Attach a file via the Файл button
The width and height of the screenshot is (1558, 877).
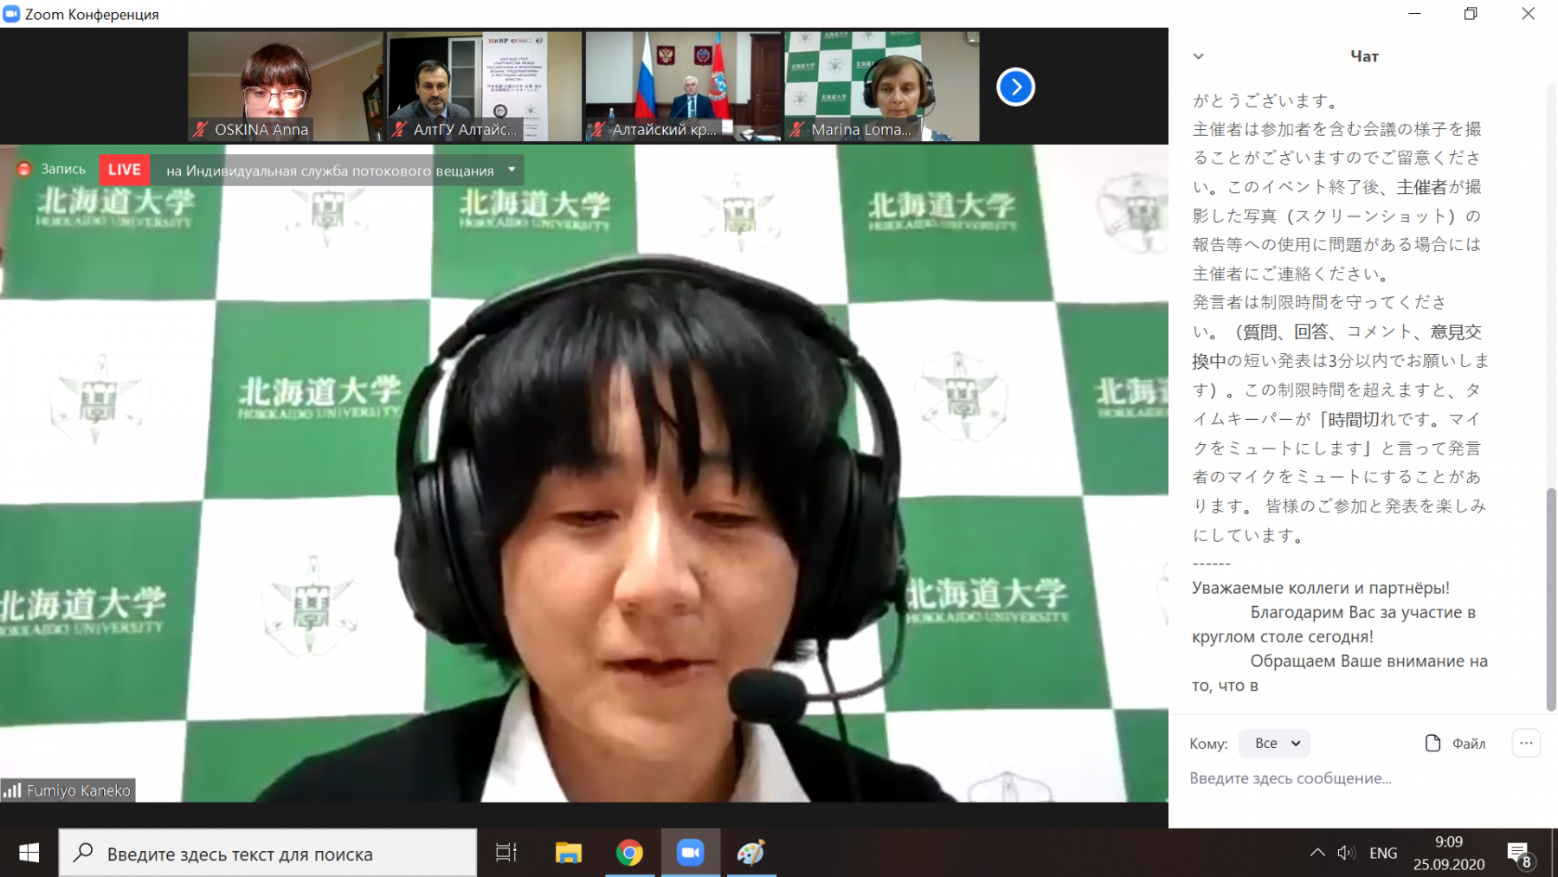1455,743
